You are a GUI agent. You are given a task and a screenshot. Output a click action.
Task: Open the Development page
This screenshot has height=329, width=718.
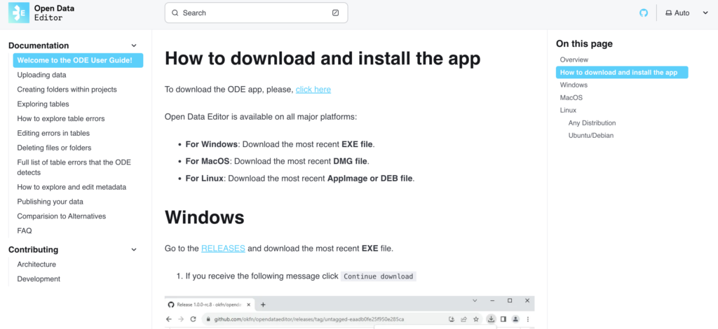click(x=39, y=279)
